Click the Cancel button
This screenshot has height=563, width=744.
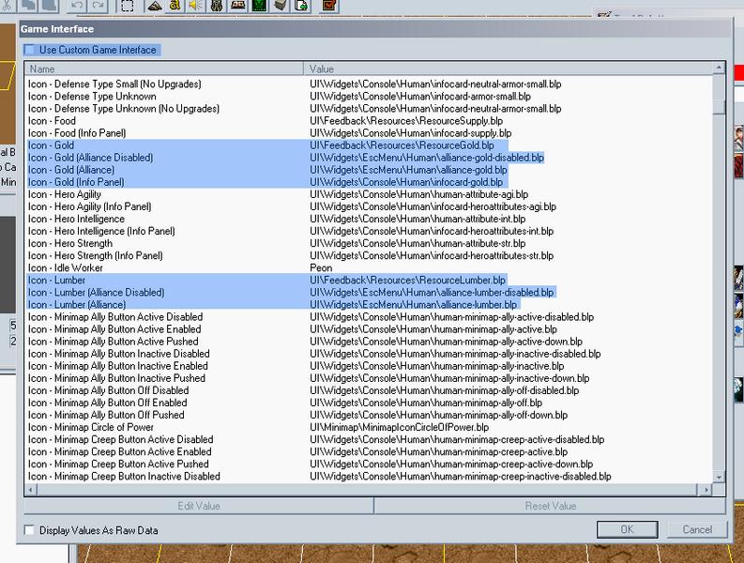point(697,529)
